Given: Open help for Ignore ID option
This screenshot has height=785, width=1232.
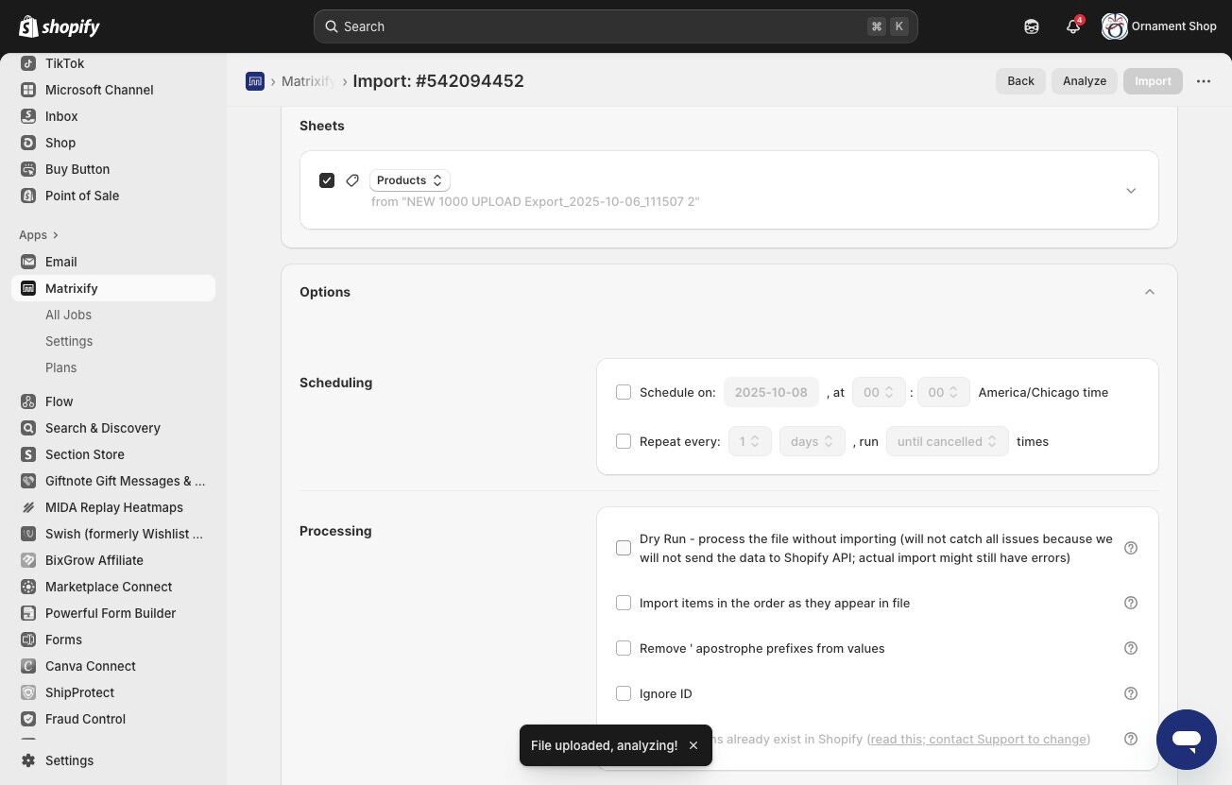Looking at the screenshot, I should point(1131,693).
